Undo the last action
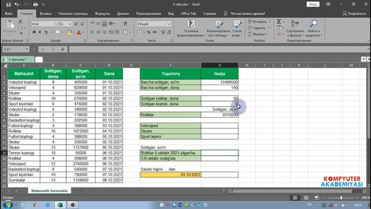Screen dimensions: 371x209 pyautogui.click(x=16, y=4)
